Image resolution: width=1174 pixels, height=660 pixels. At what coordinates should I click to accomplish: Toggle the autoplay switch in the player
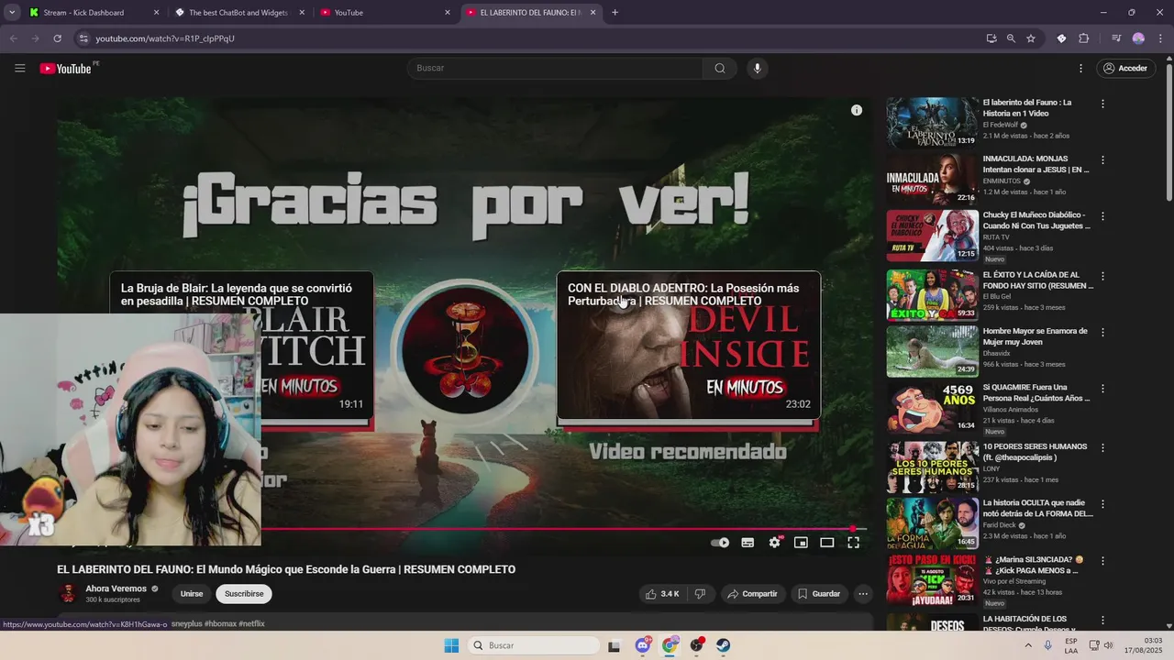[720, 543]
